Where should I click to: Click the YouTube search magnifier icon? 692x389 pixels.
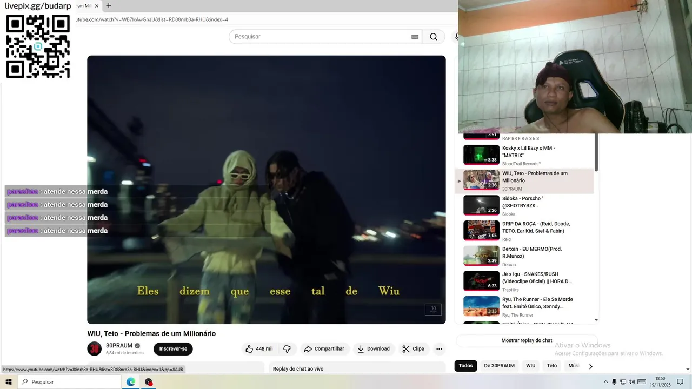tap(434, 37)
